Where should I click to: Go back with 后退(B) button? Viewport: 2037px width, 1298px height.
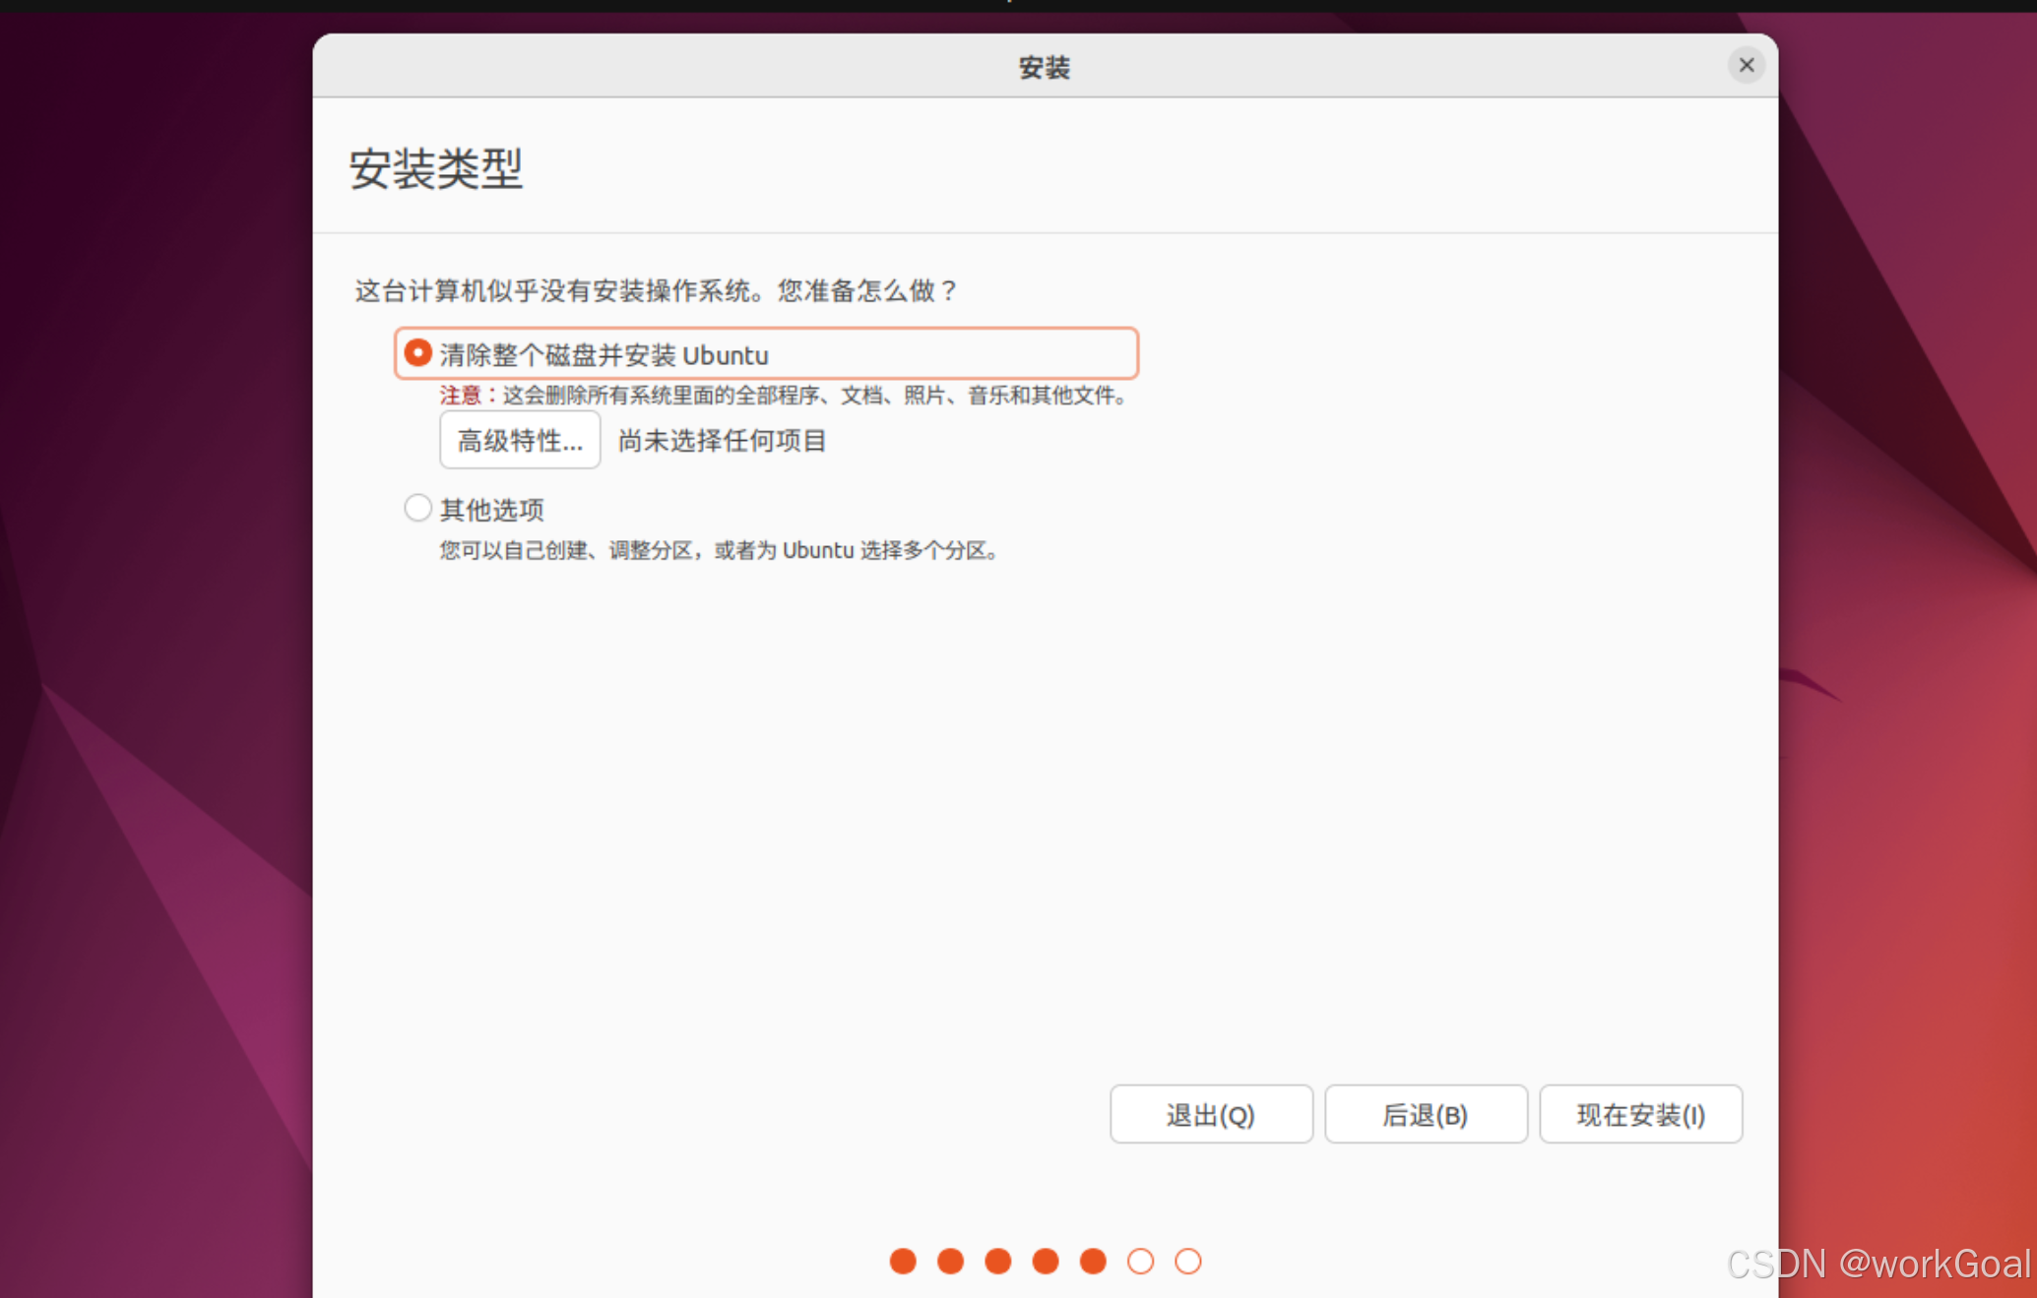point(1426,1114)
